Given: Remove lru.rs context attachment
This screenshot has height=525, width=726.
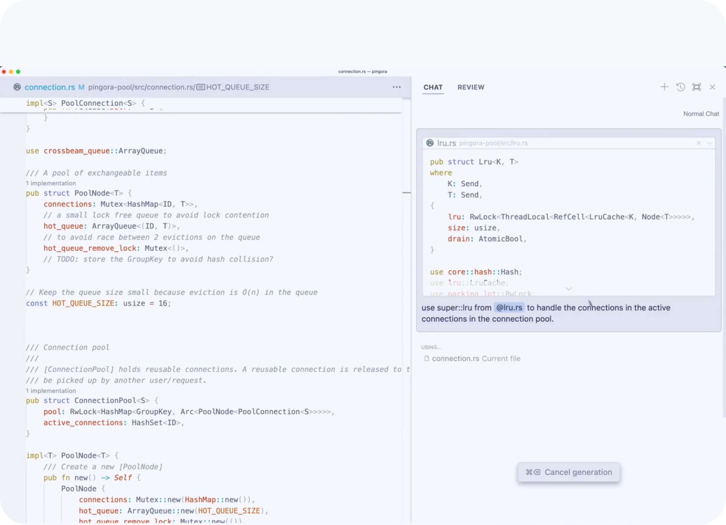Looking at the screenshot, I should click(x=699, y=143).
